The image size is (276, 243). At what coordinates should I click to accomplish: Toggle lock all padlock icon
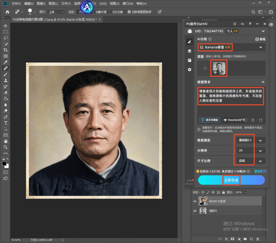point(223,193)
